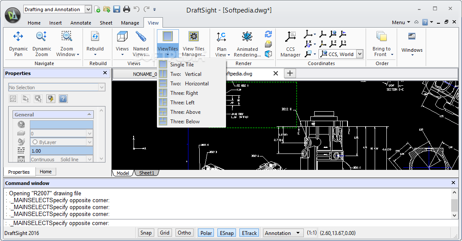
Task: Close the Properties panel
Action: point(105,72)
